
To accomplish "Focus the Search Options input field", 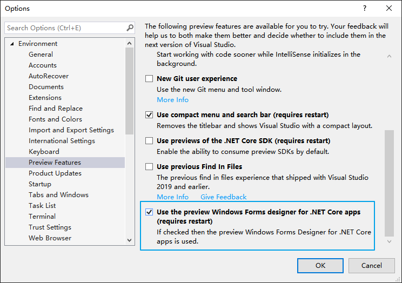I will coord(65,28).
